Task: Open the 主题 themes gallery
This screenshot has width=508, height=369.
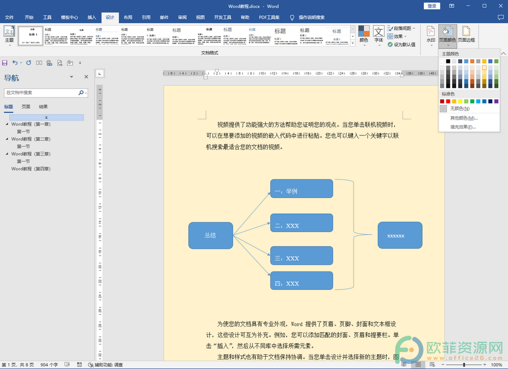Action: 9,36
